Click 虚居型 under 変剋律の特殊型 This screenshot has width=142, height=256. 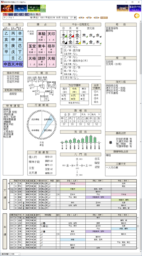pyautogui.click(x=13, y=94)
